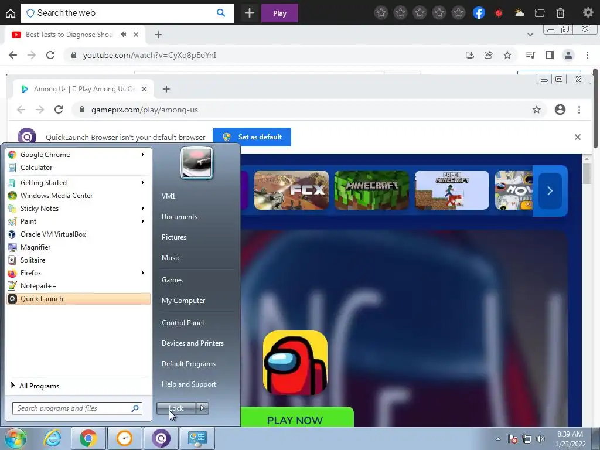This screenshot has width=600, height=450.
Task: Click the Set as default button
Action: tap(252, 137)
